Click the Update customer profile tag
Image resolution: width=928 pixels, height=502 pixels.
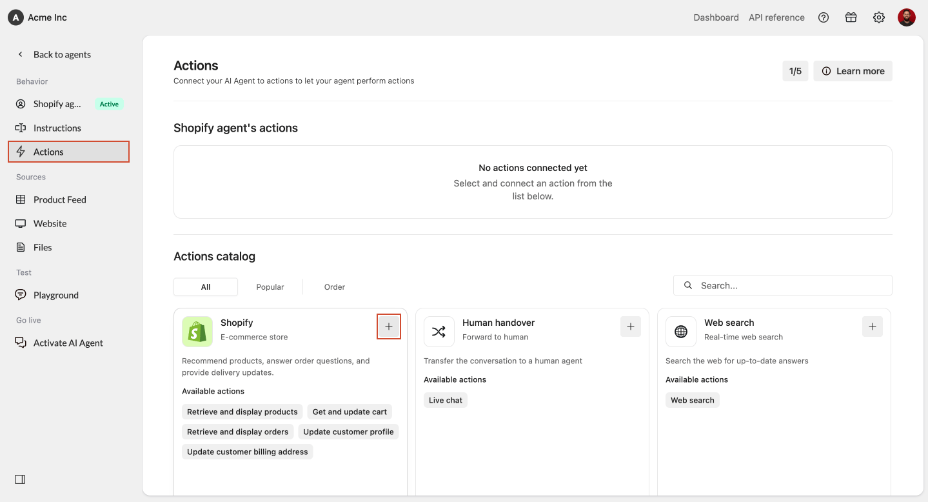tap(348, 432)
